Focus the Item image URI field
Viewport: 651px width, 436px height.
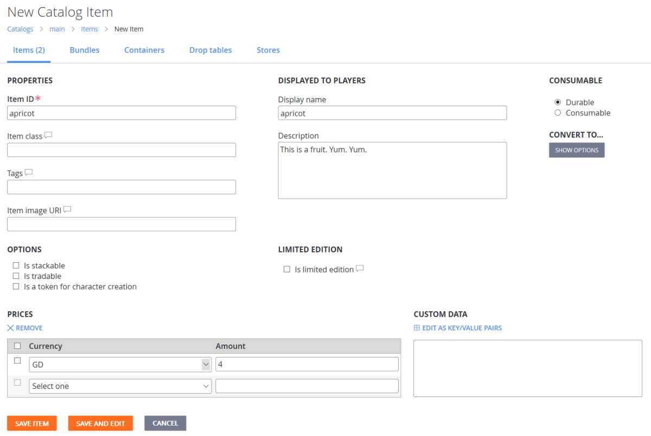tap(122, 224)
